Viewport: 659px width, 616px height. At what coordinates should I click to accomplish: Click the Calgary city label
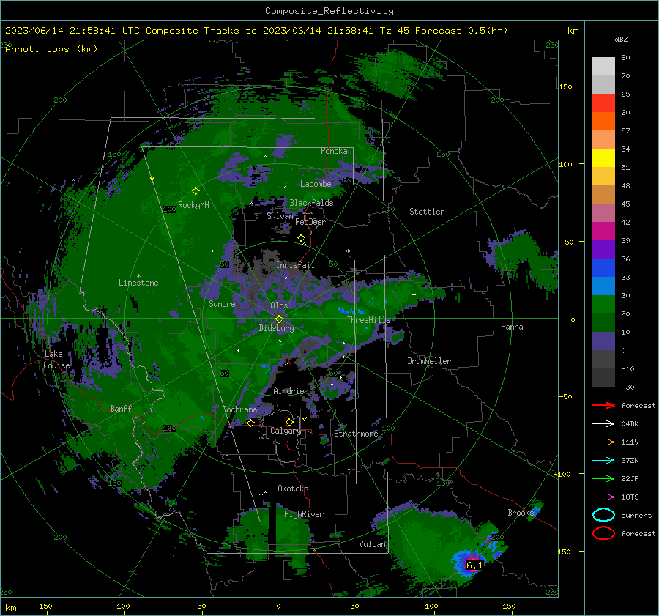pyautogui.click(x=286, y=431)
